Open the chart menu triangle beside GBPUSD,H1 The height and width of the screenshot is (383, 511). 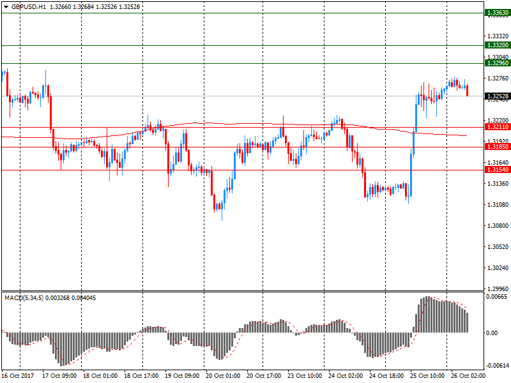(x=6, y=7)
